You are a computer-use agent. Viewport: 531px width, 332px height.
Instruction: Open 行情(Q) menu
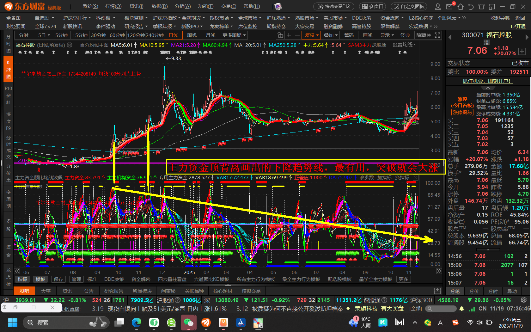(113, 6)
